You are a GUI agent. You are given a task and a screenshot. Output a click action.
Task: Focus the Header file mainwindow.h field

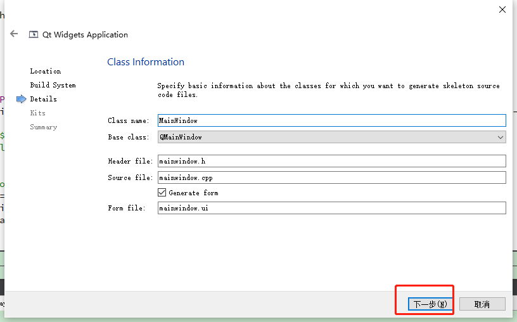[x=332, y=161]
